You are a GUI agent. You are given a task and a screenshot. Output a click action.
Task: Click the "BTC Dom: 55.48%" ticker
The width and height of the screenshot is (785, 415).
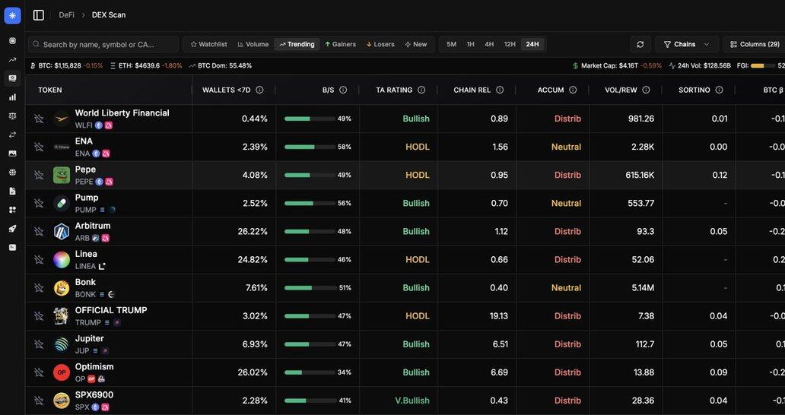point(221,65)
